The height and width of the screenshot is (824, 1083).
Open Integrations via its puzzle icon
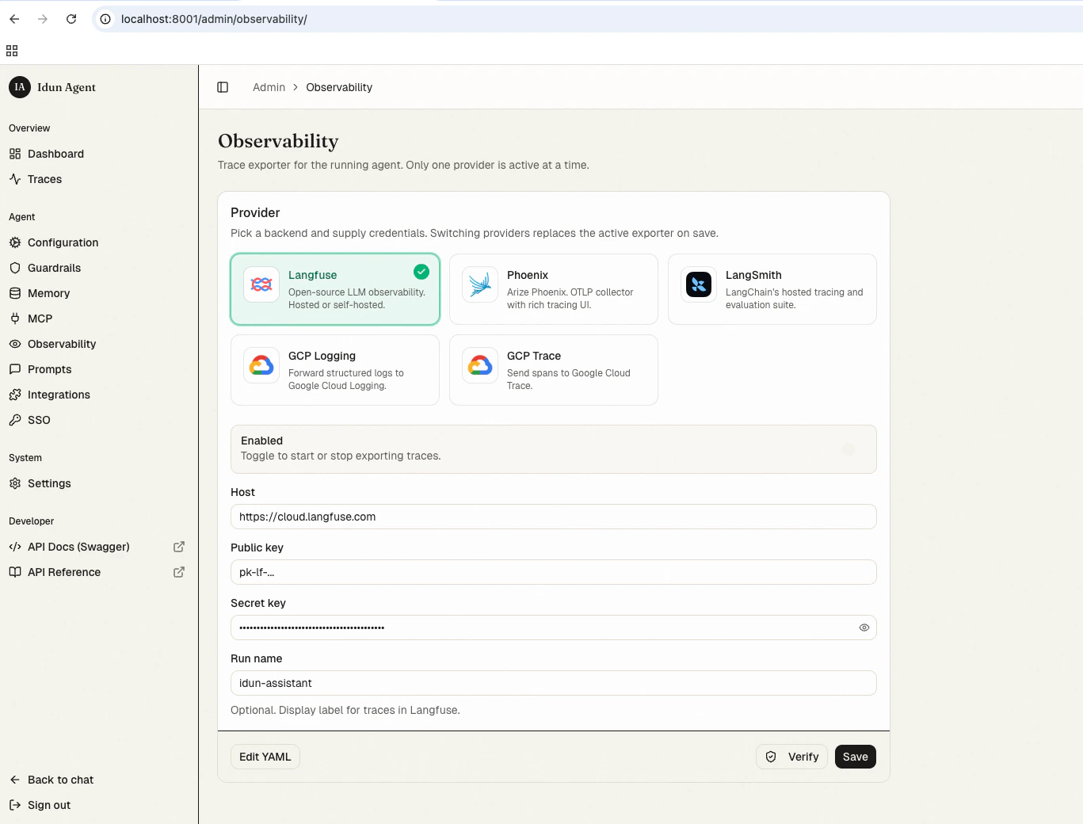[x=15, y=395]
